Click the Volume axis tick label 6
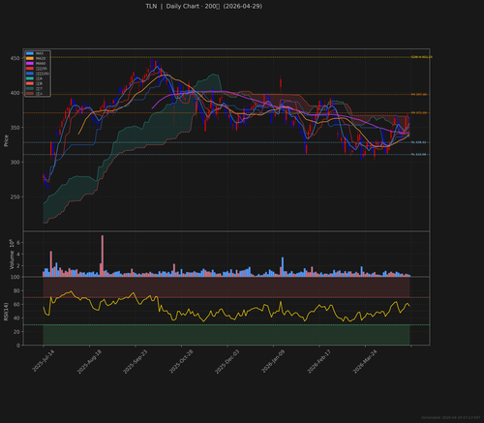This screenshot has height=423, width=484. (x=18, y=243)
